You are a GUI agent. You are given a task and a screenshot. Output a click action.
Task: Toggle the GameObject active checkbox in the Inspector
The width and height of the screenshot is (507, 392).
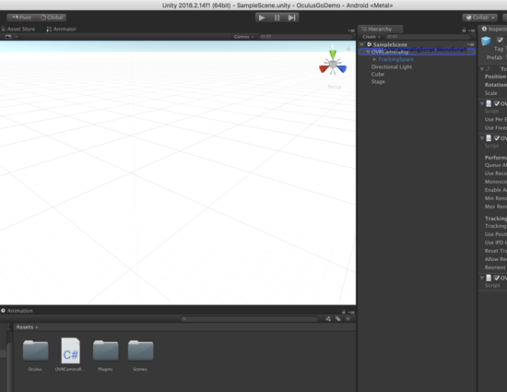tap(500, 40)
